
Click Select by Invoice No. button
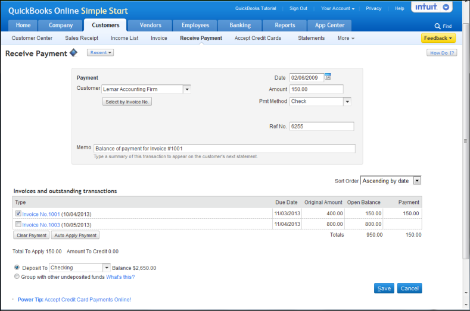click(127, 102)
